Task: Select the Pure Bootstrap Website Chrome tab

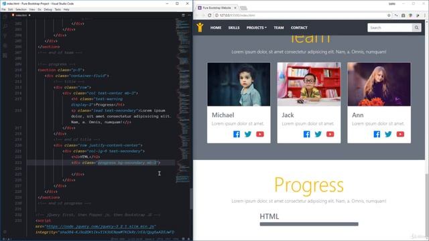Action: (x=217, y=8)
